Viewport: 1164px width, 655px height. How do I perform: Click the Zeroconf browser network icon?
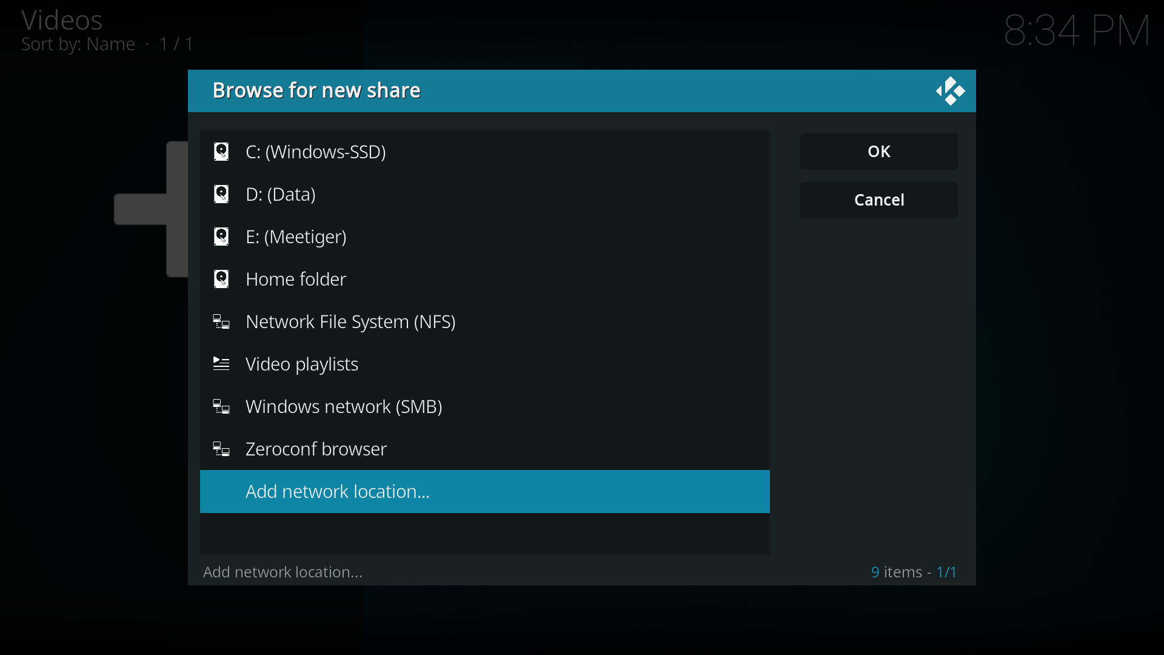(x=221, y=449)
